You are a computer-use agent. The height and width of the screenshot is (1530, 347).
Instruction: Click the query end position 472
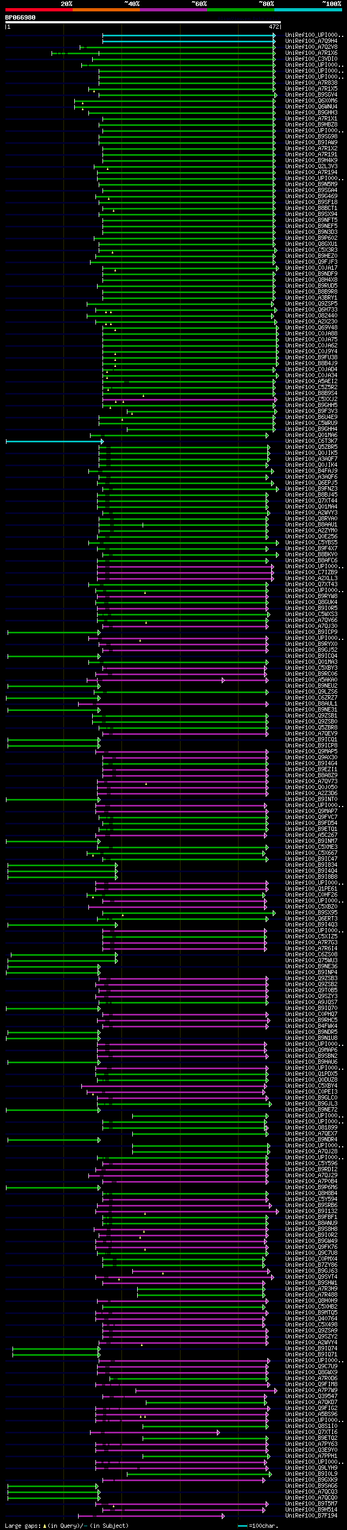coord(274,27)
